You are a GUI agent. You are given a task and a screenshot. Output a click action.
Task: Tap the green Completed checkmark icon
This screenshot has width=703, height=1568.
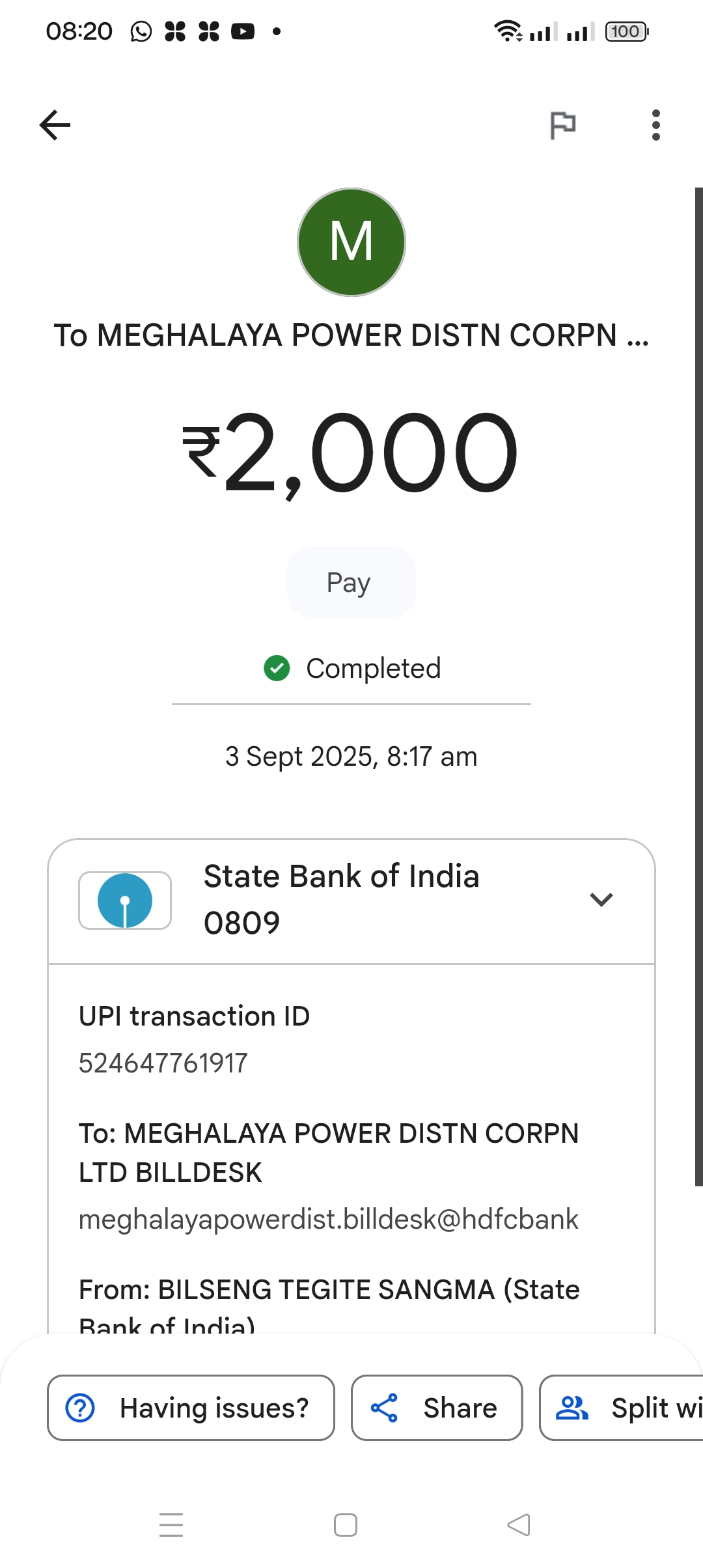[277, 668]
